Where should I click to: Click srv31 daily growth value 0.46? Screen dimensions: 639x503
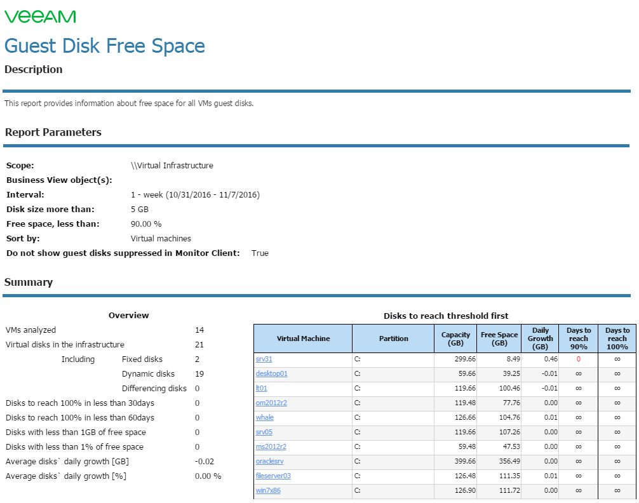click(x=551, y=359)
